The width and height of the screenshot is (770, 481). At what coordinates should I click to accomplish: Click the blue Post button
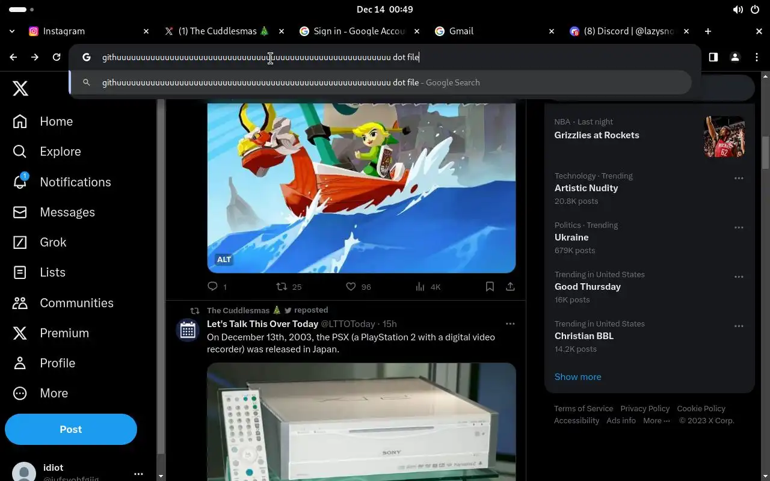pos(71,429)
